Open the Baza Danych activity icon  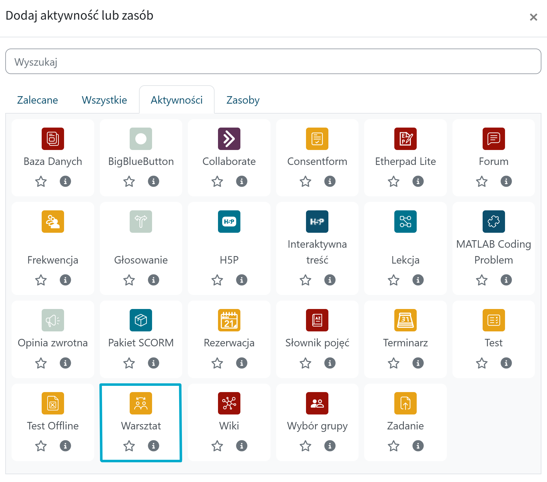pos(53,139)
